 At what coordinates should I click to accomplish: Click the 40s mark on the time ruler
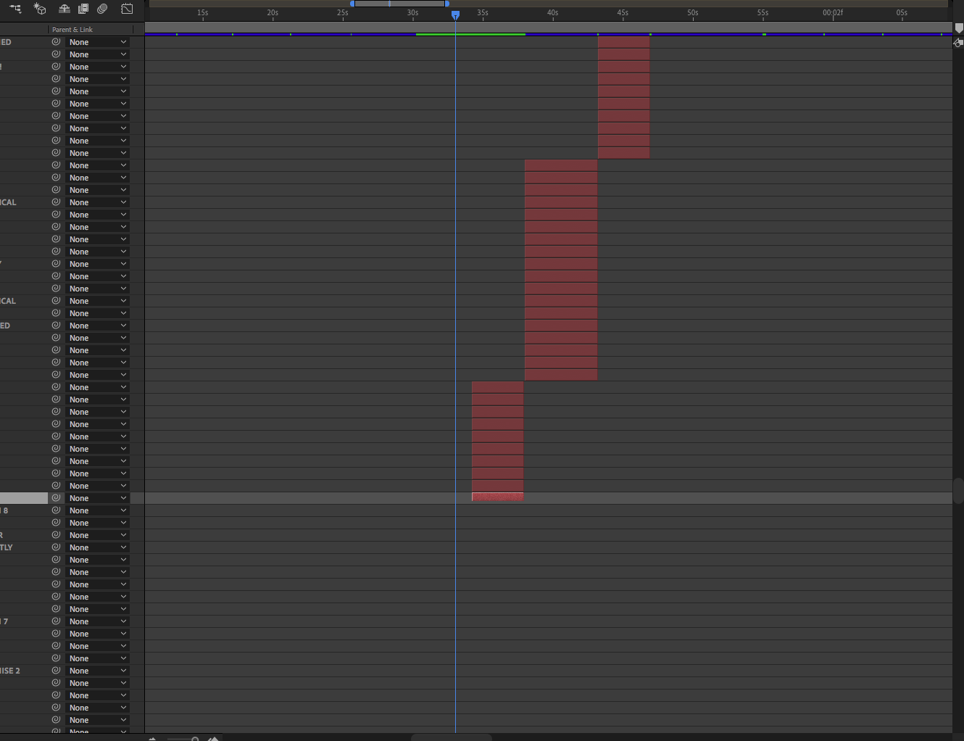point(553,13)
